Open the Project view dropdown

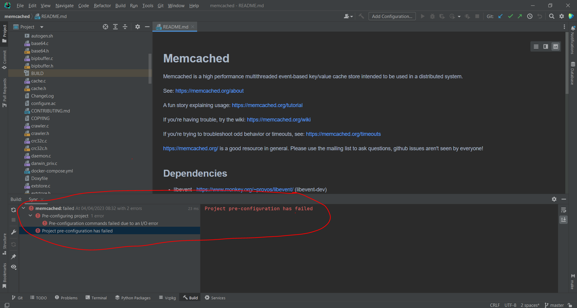tap(42, 27)
